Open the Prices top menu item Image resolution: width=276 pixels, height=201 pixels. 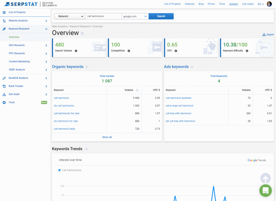point(211,4)
